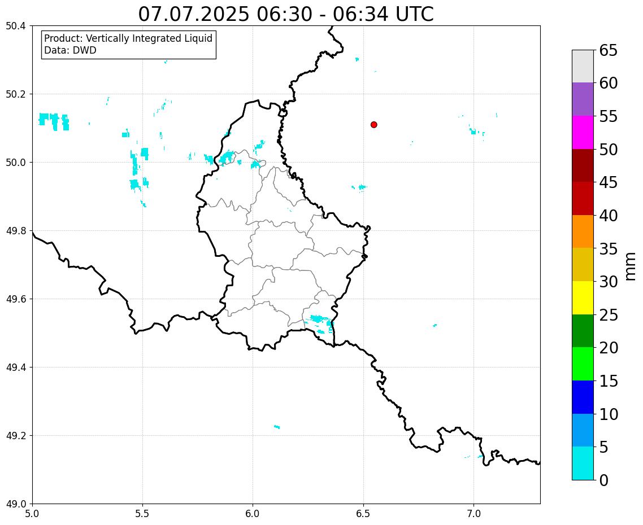Select the light blue 5-10 colorbar segment
The image size is (643, 525).
point(583,430)
